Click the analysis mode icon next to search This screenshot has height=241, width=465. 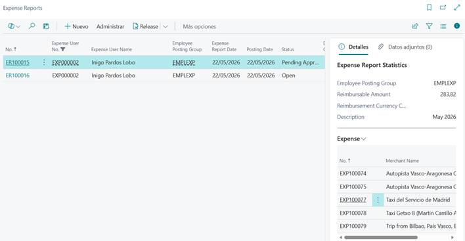click(46, 26)
